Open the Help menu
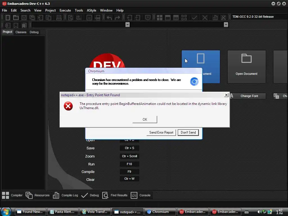Image resolution: width=288 pixels, height=216 pixels. click(120, 10)
